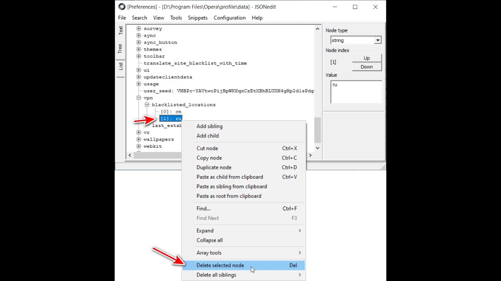Choose Paste as sibling from clipboard
Image resolution: width=501 pixels, height=281 pixels.
[x=243, y=187]
